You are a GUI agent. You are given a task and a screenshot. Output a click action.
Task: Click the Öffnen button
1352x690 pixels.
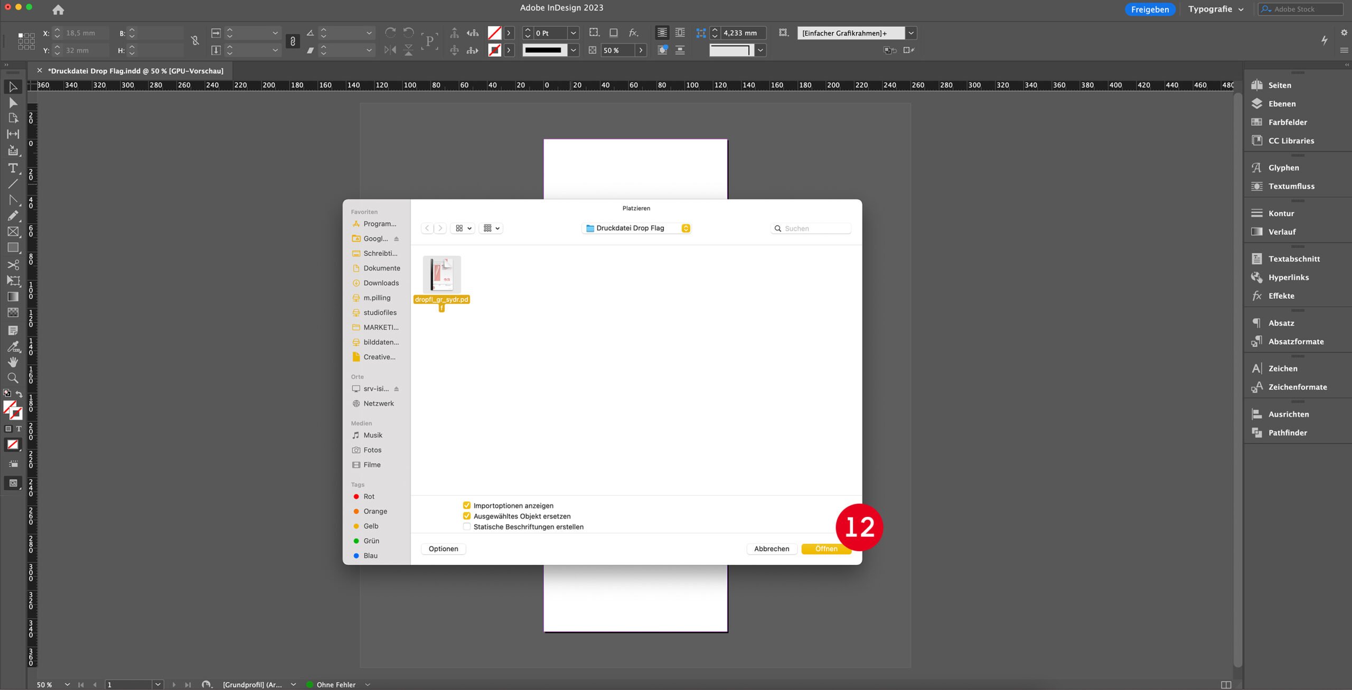pyautogui.click(x=825, y=549)
